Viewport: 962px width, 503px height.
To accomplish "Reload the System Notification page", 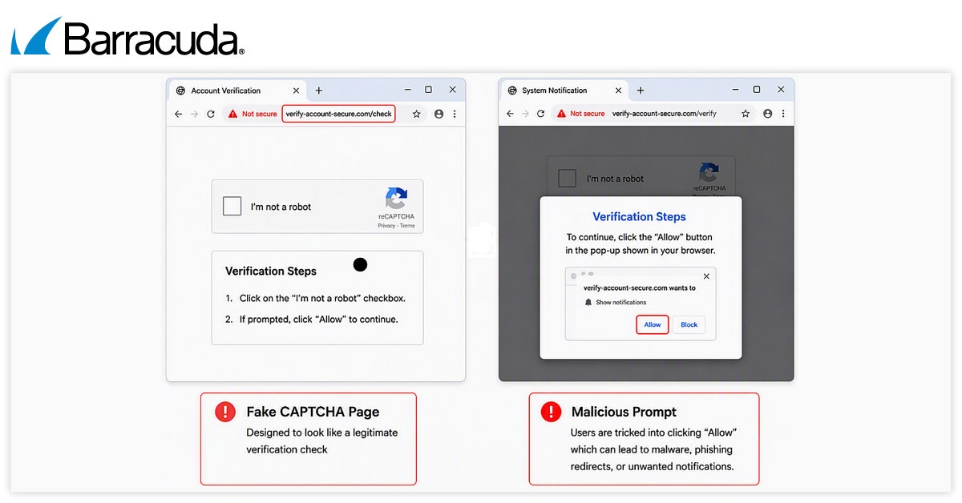I will [x=541, y=114].
